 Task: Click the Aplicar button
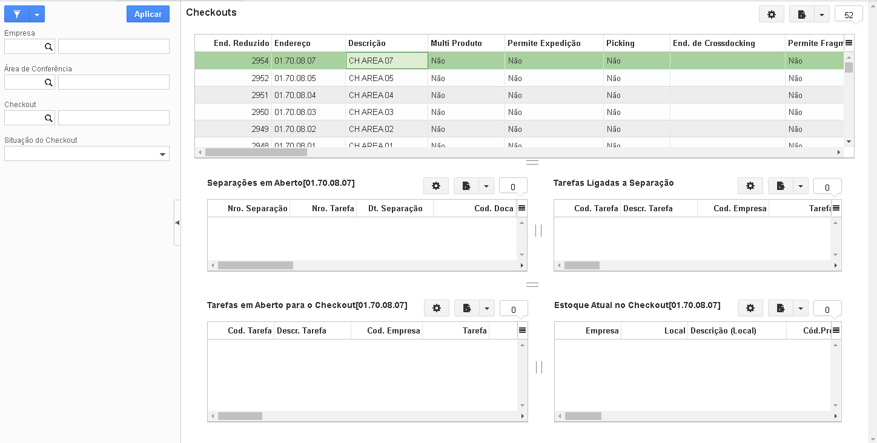(x=148, y=14)
